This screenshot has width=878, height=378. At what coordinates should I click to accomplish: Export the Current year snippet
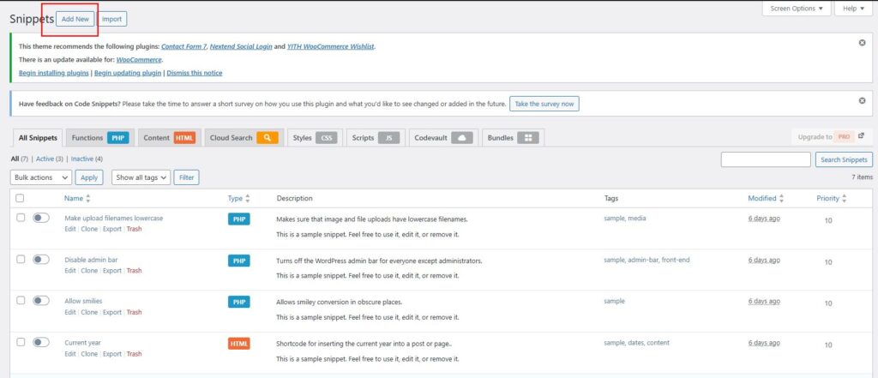click(x=112, y=354)
